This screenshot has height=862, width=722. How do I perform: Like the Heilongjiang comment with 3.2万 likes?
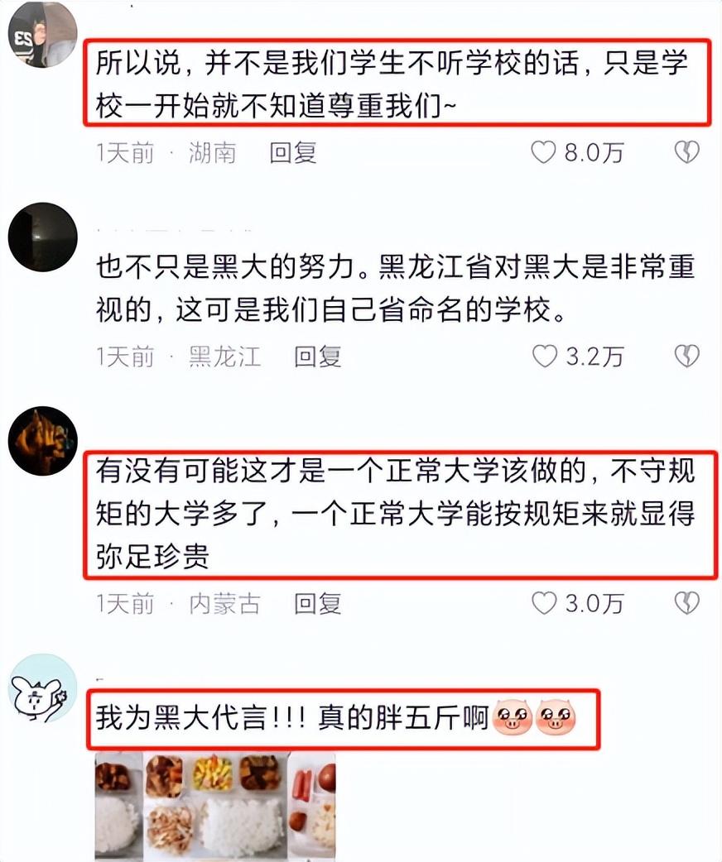544,357
